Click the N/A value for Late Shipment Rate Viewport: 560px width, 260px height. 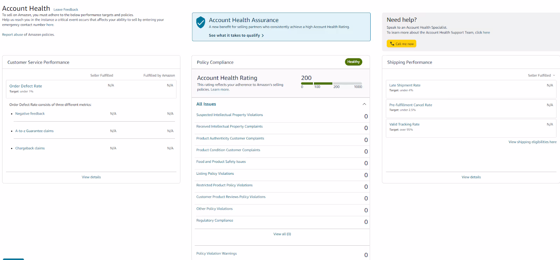click(x=550, y=85)
